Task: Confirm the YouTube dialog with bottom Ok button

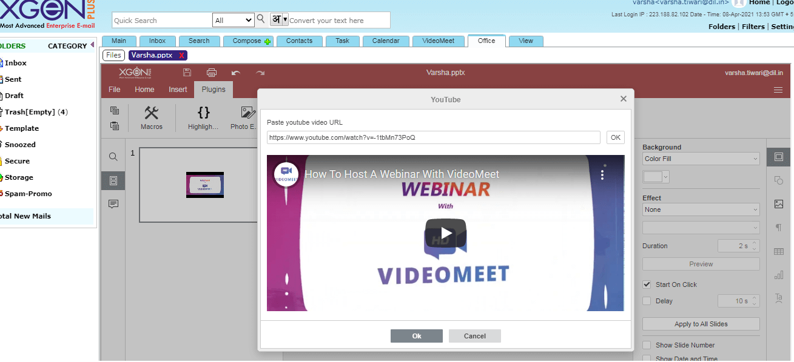Action: click(417, 336)
